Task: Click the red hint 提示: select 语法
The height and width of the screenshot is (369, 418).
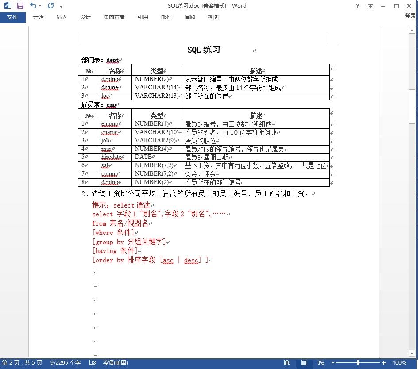Action: (x=121, y=205)
